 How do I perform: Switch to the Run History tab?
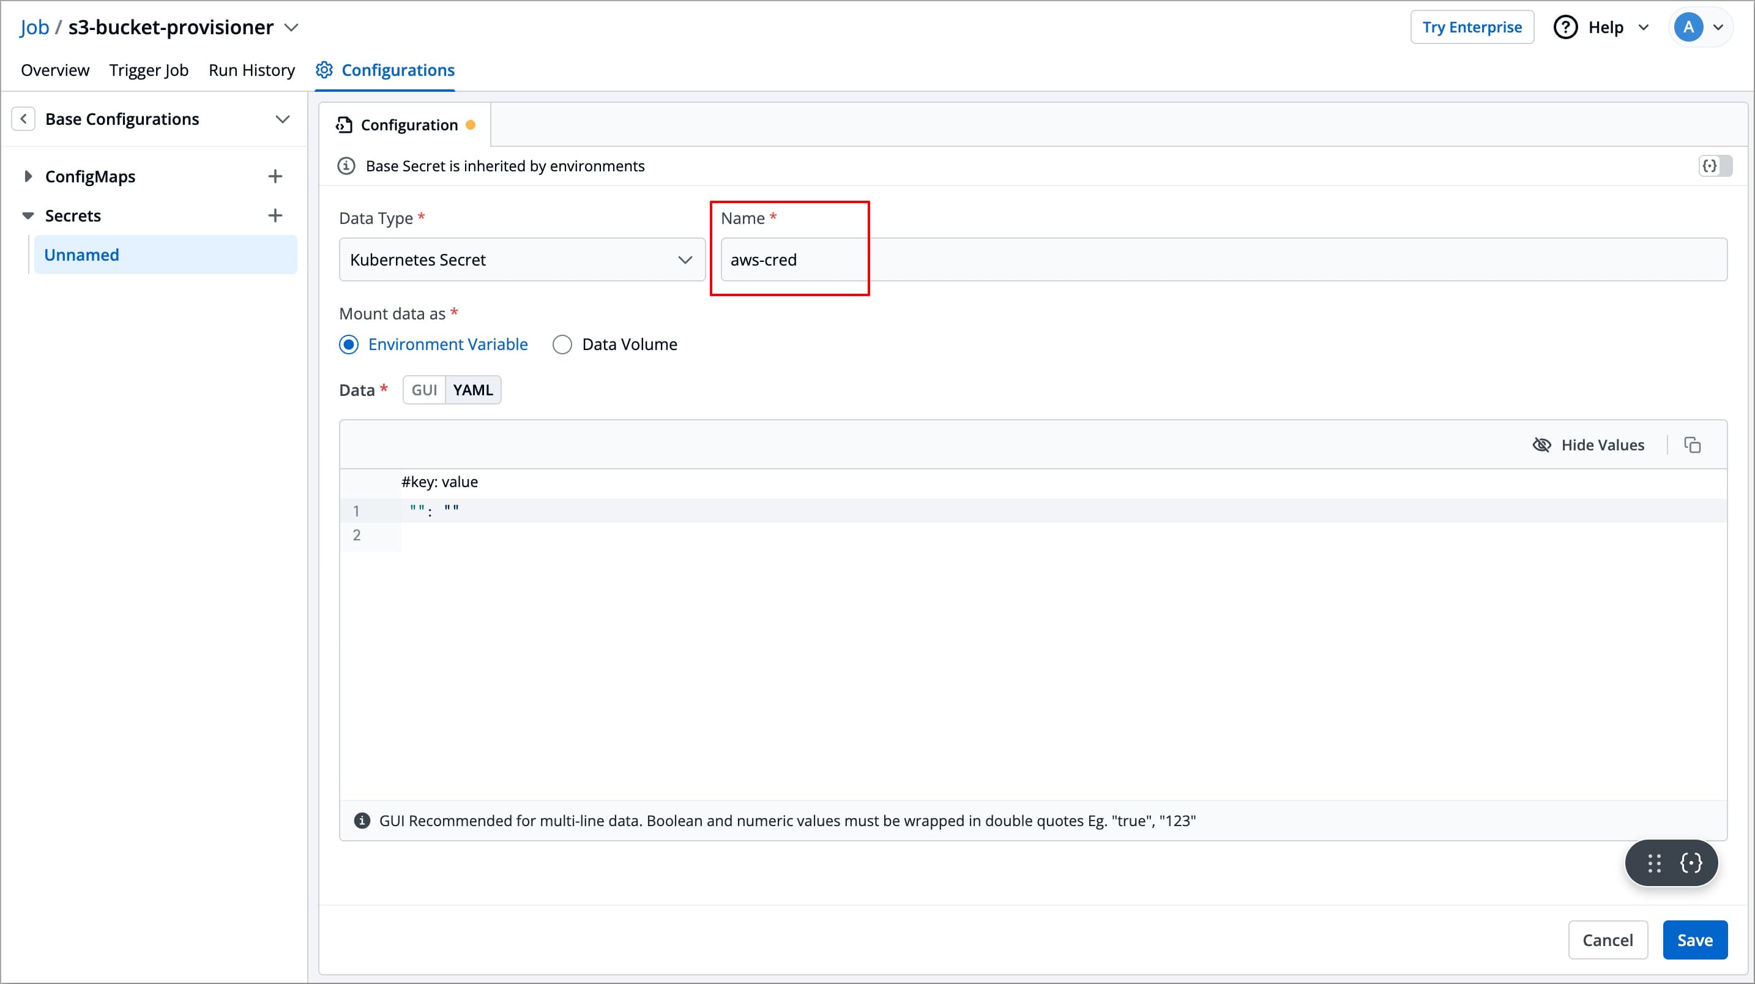(252, 70)
